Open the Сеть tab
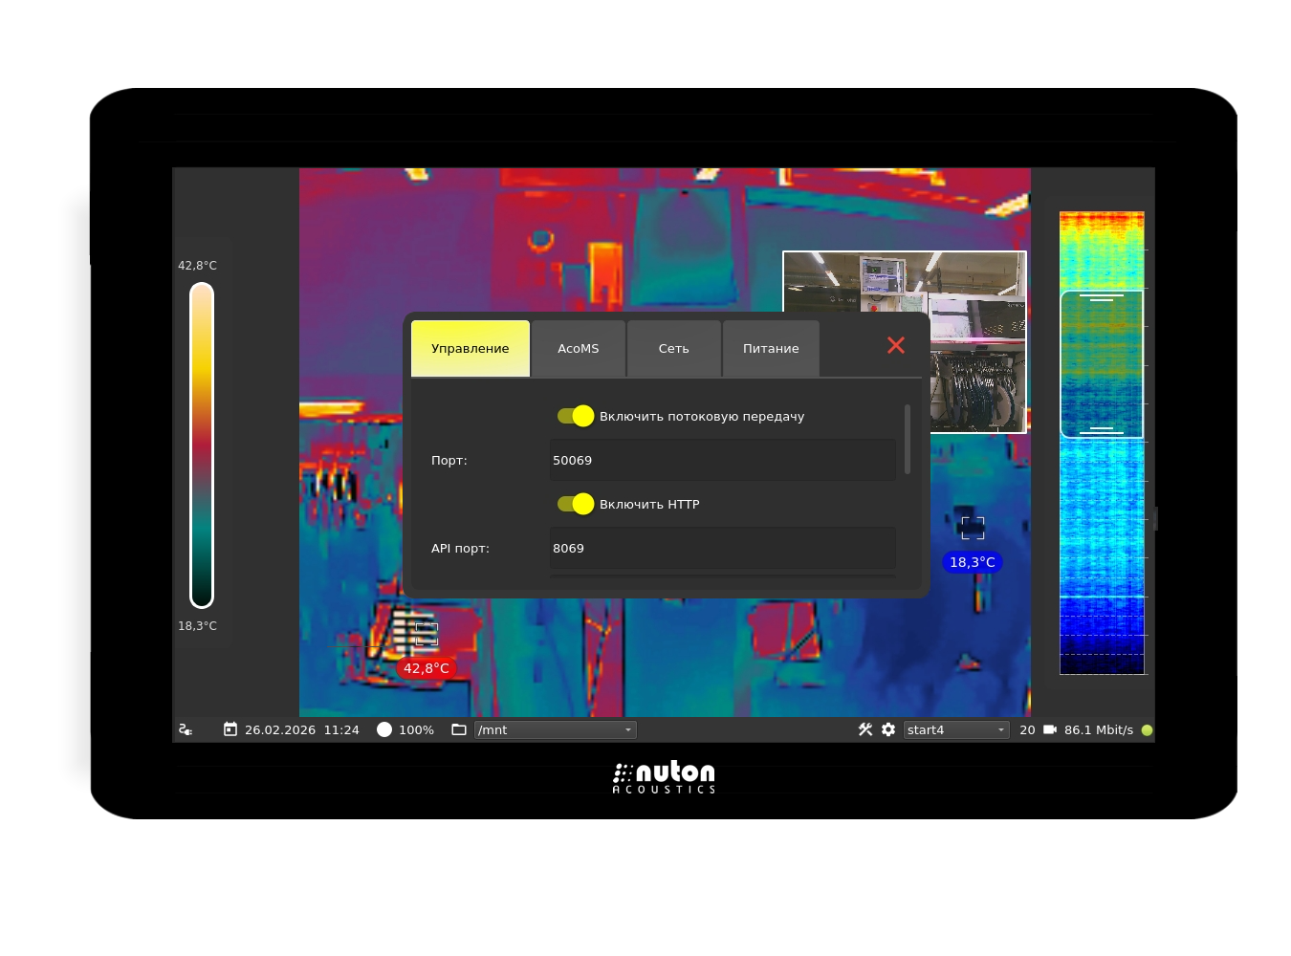The width and height of the screenshot is (1291, 956). click(673, 349)
